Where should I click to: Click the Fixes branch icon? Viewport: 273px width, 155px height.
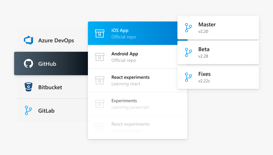coord(188,77)
